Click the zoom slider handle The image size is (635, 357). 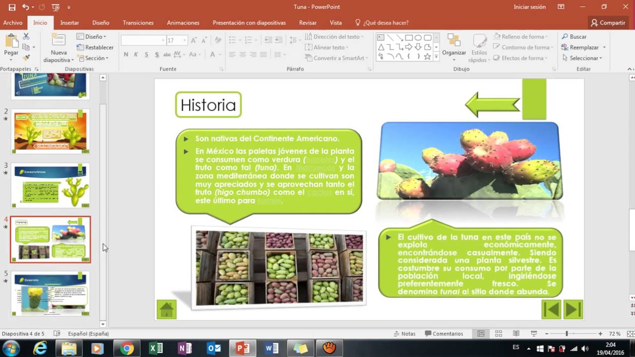[x=567, y=334]
